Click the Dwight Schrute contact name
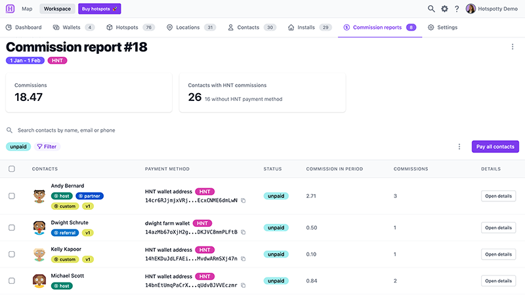 [70, 222]
